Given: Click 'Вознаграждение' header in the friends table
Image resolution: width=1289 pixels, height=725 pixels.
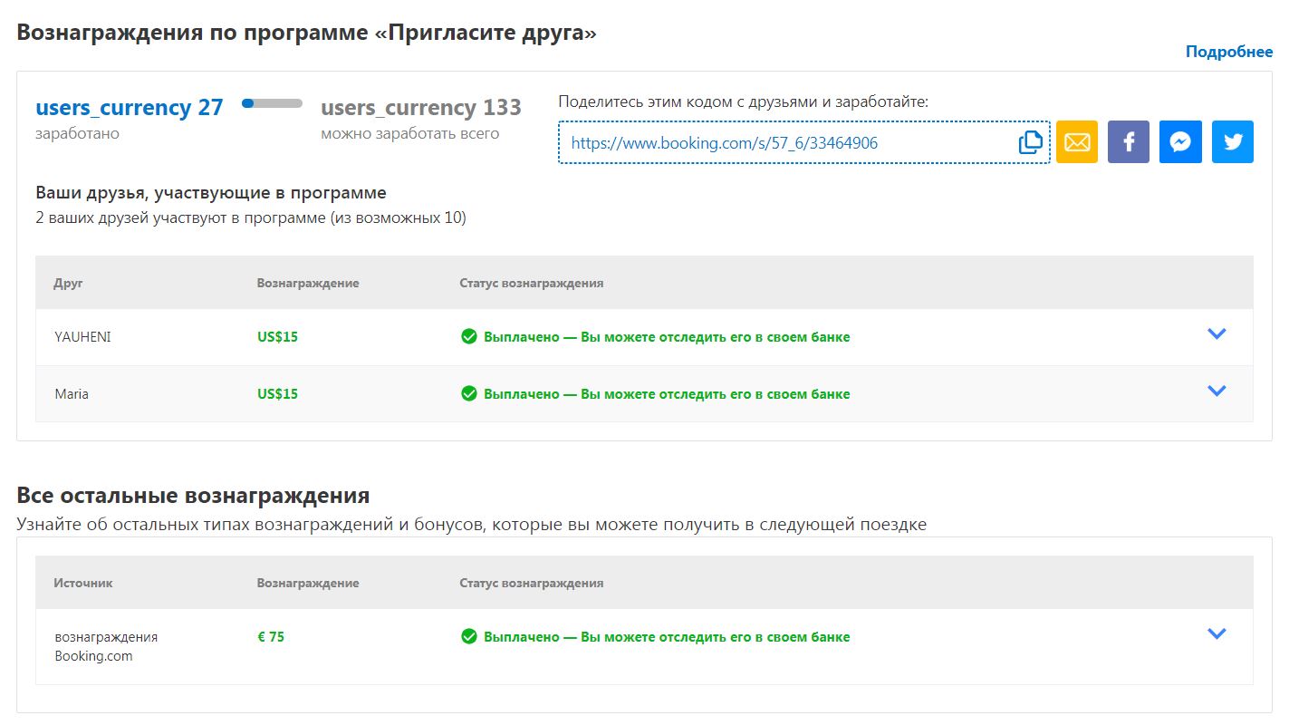Looking at the screenshot, I should 308,283.
